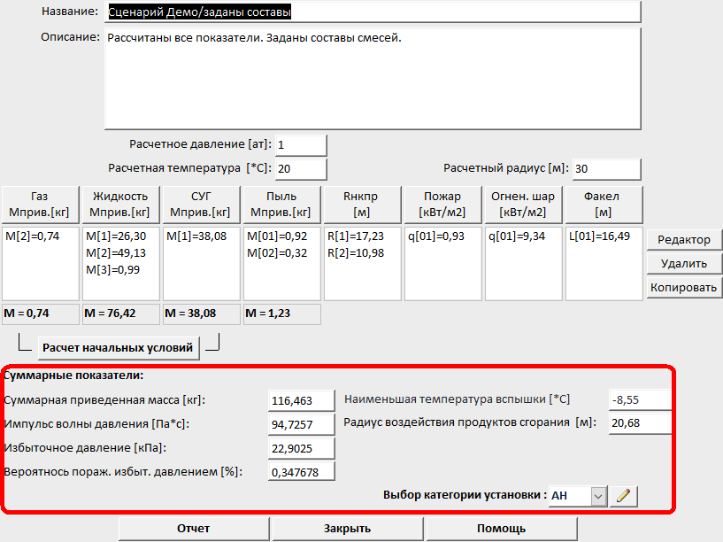This screenshot has width=723, height=542.
Task: Select L[01]=16,49 in Факел list
Action: (599, 236)
